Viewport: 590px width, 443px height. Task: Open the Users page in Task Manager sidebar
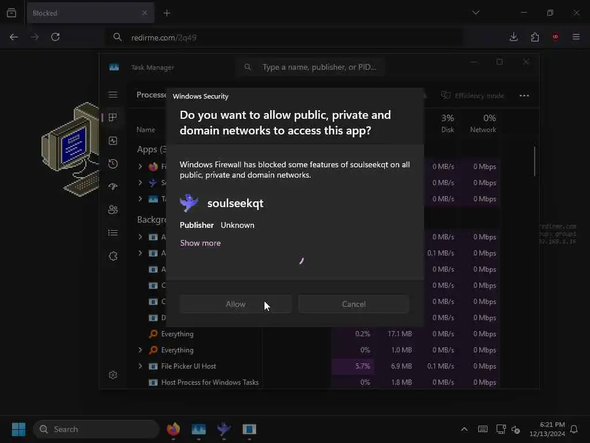click(x=113, y=210)
